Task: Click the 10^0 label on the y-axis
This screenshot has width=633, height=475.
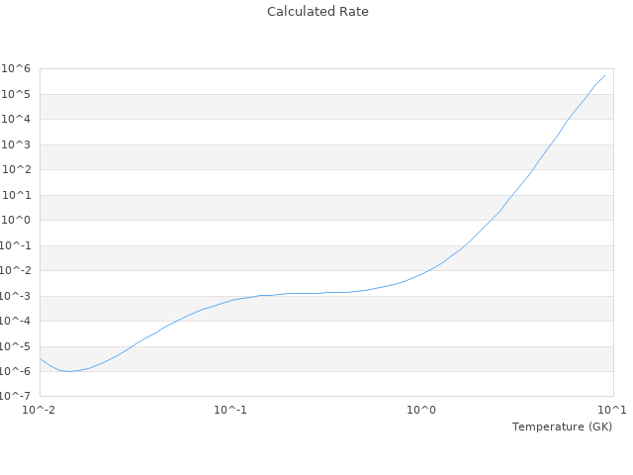Action: tap(17, 221)
